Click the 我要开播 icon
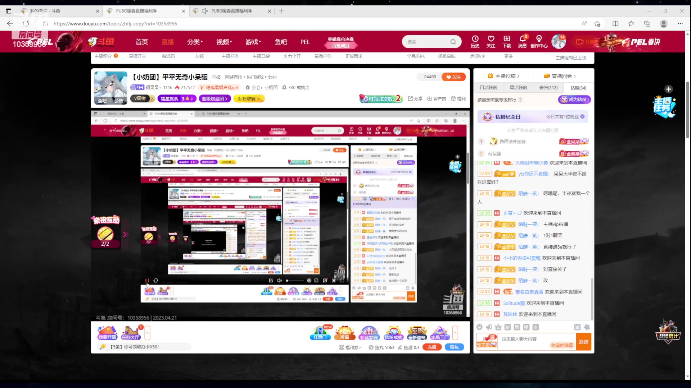The height and width of the screenshot is (388, 691). point(107,333)
